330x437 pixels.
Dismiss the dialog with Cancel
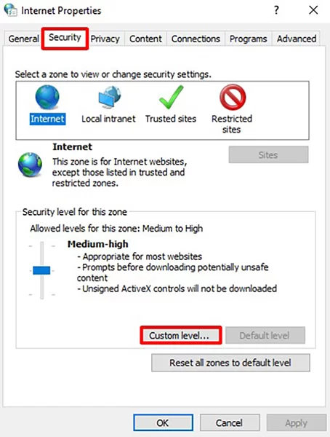click(230, 422)
